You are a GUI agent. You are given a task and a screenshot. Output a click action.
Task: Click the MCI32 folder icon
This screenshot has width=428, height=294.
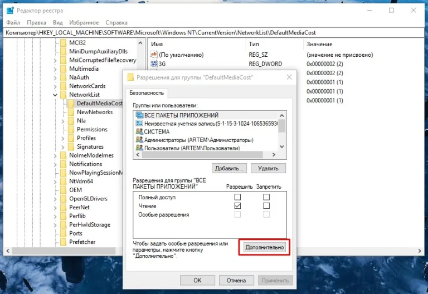[x=64, y=43]
